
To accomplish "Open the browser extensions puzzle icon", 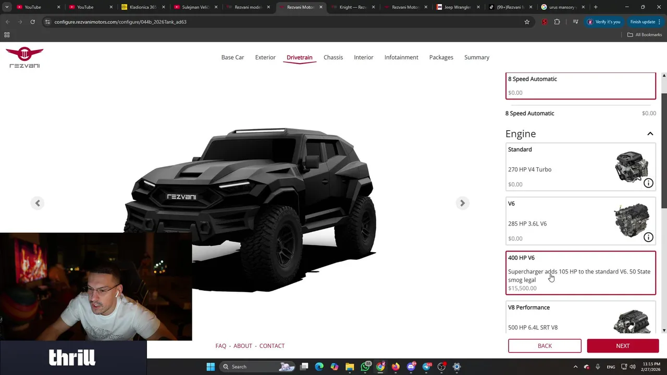I will [557, 22].
